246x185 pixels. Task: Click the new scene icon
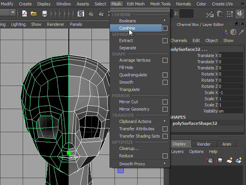(x=25, y=13)
